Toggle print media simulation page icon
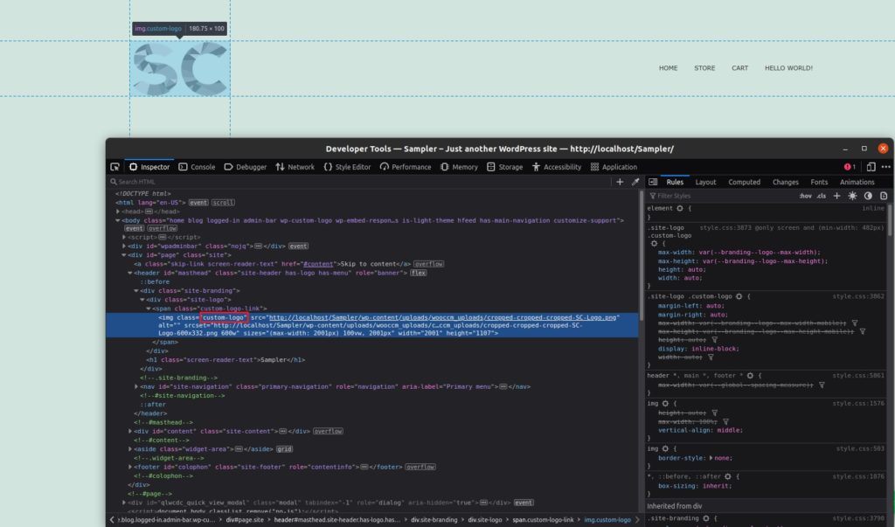Image resolution: width=895 pixels, height=527 pixels. (884, 196)
